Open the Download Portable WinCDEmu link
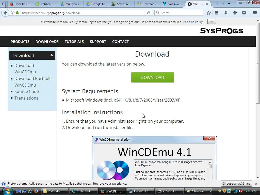 [33, 82]
